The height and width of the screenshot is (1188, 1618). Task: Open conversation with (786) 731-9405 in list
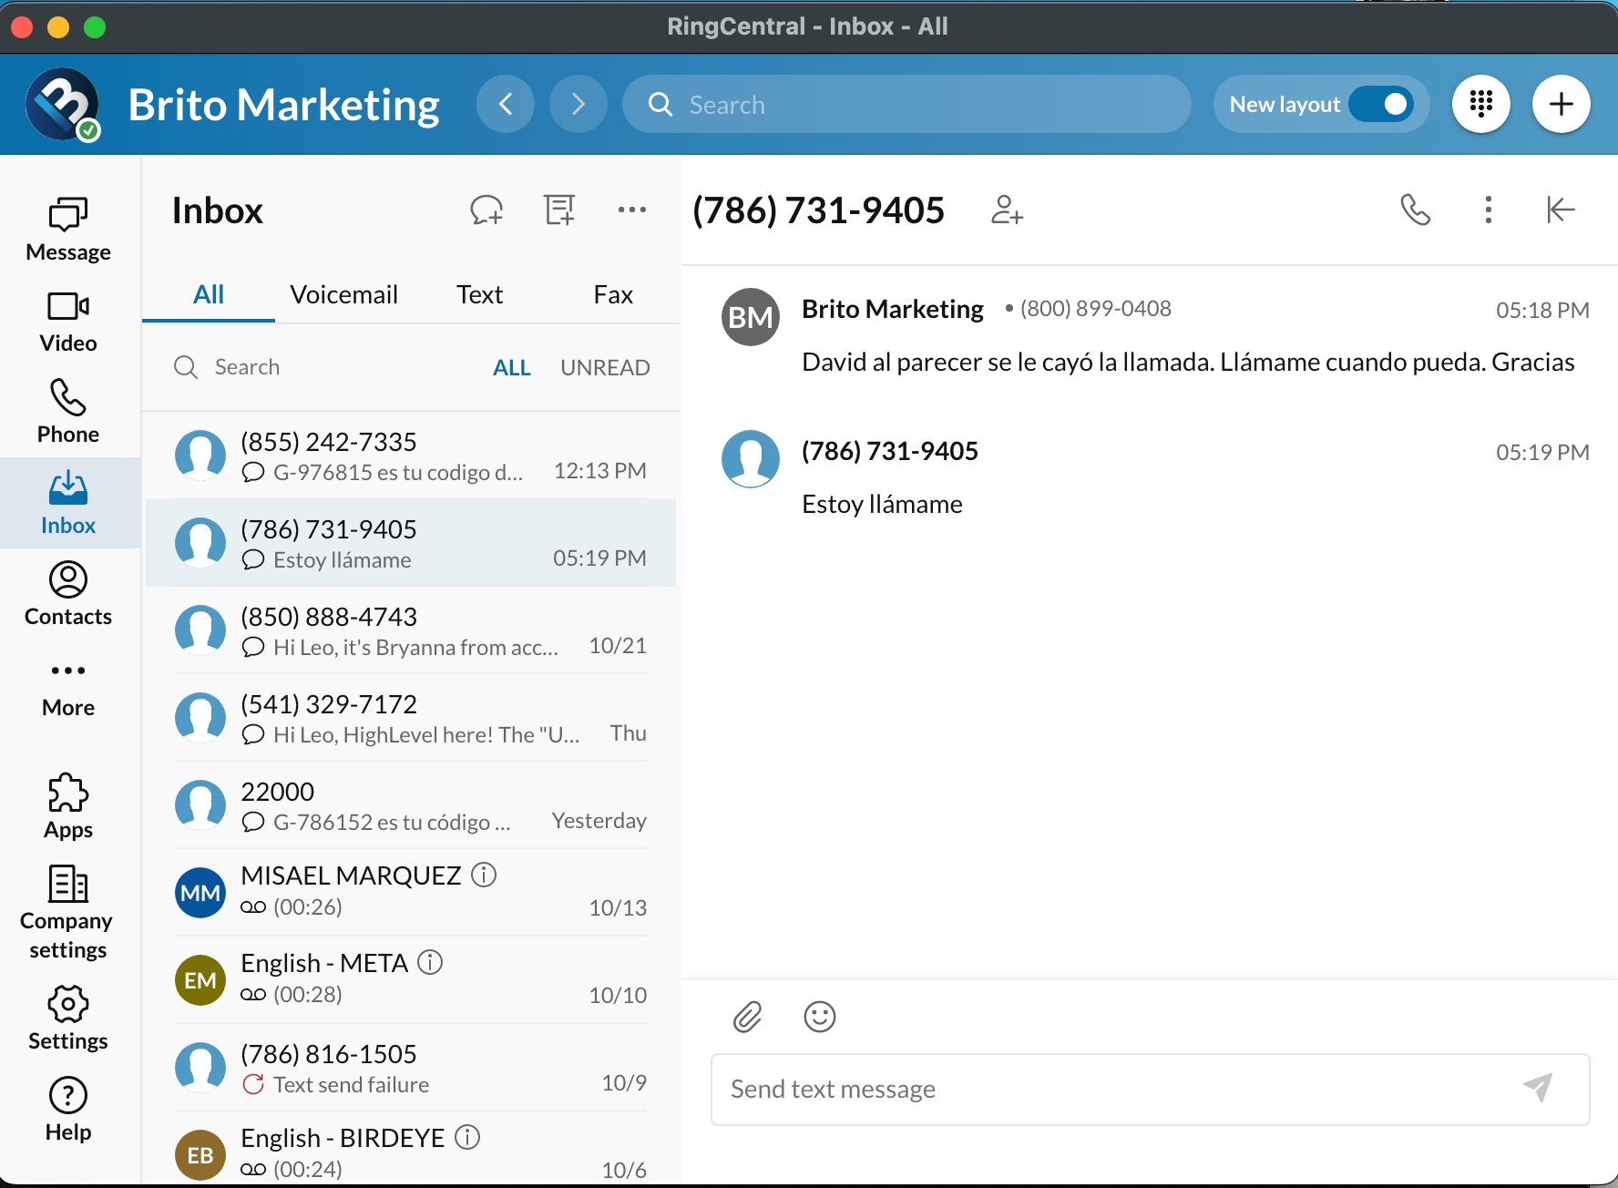(x=411, y=543)
